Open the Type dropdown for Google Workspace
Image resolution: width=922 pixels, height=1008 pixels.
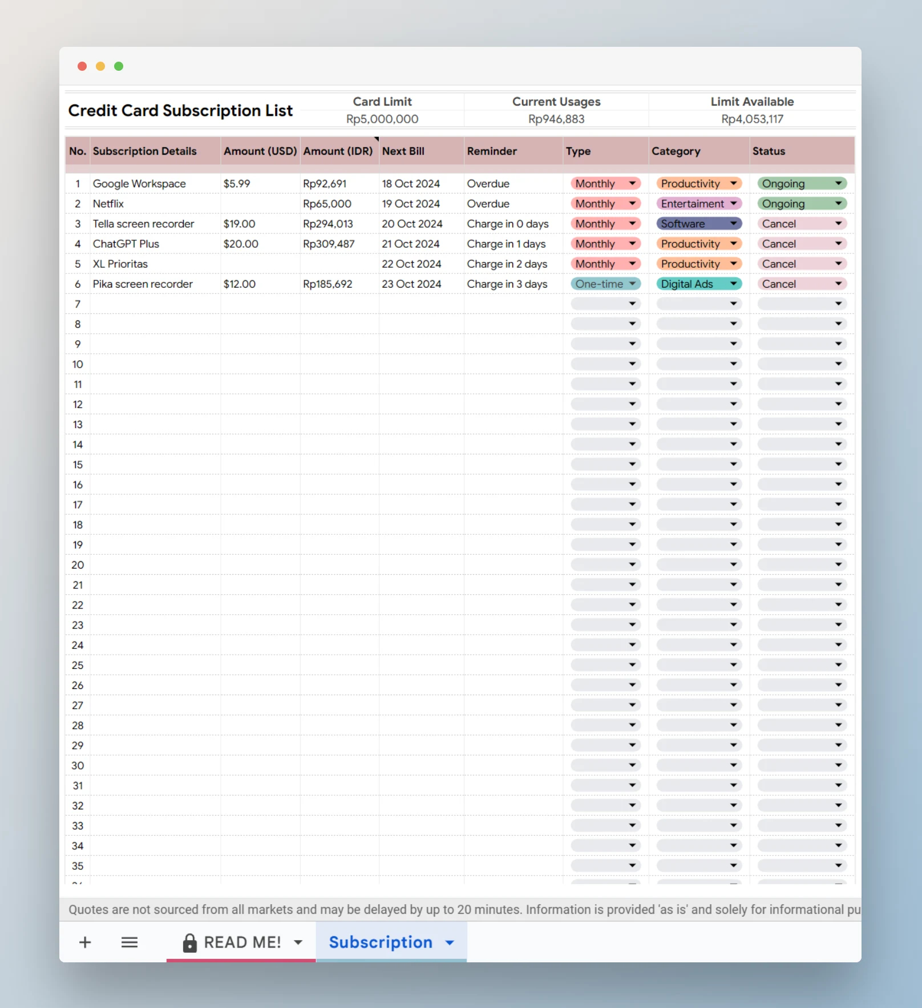(x=605, y=183)
